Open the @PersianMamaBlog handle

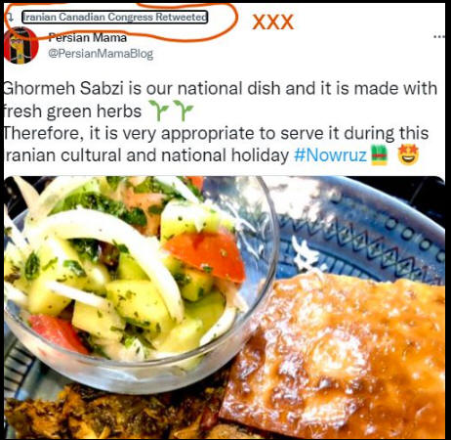coord(101,54)
